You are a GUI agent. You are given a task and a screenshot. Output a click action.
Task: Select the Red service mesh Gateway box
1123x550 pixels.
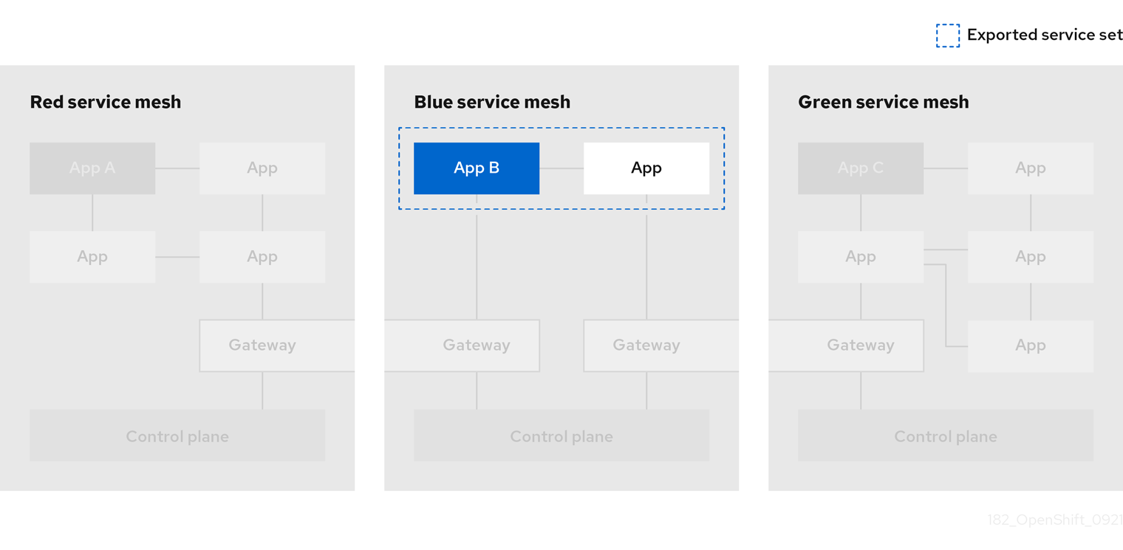[x=262, y=346]
